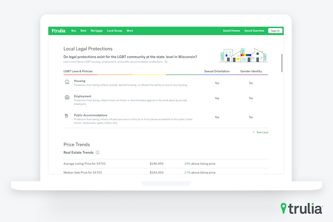Click the Employment briefcase icon
Screen dimensions: 333x222
(x=67, y=97)
